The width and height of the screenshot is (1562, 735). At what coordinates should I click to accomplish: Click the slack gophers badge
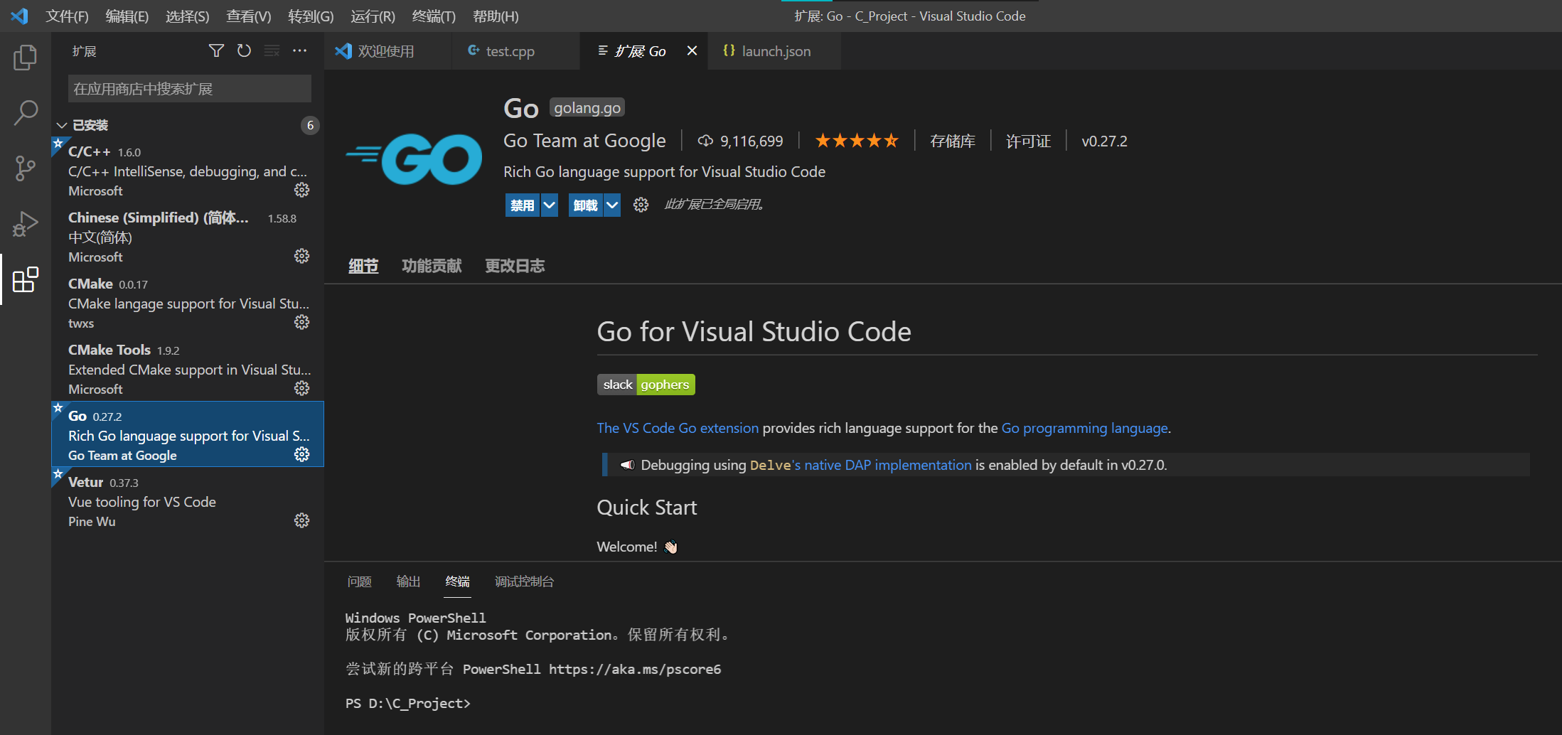646,385
